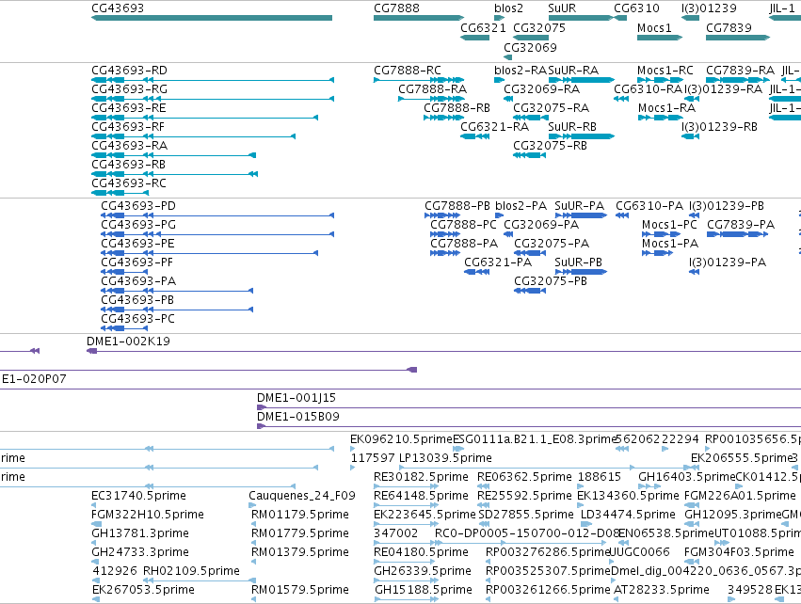Select transcript l(3)01239-RB label
This screenshot has height=604, width=801.
(x=719, y=127)
